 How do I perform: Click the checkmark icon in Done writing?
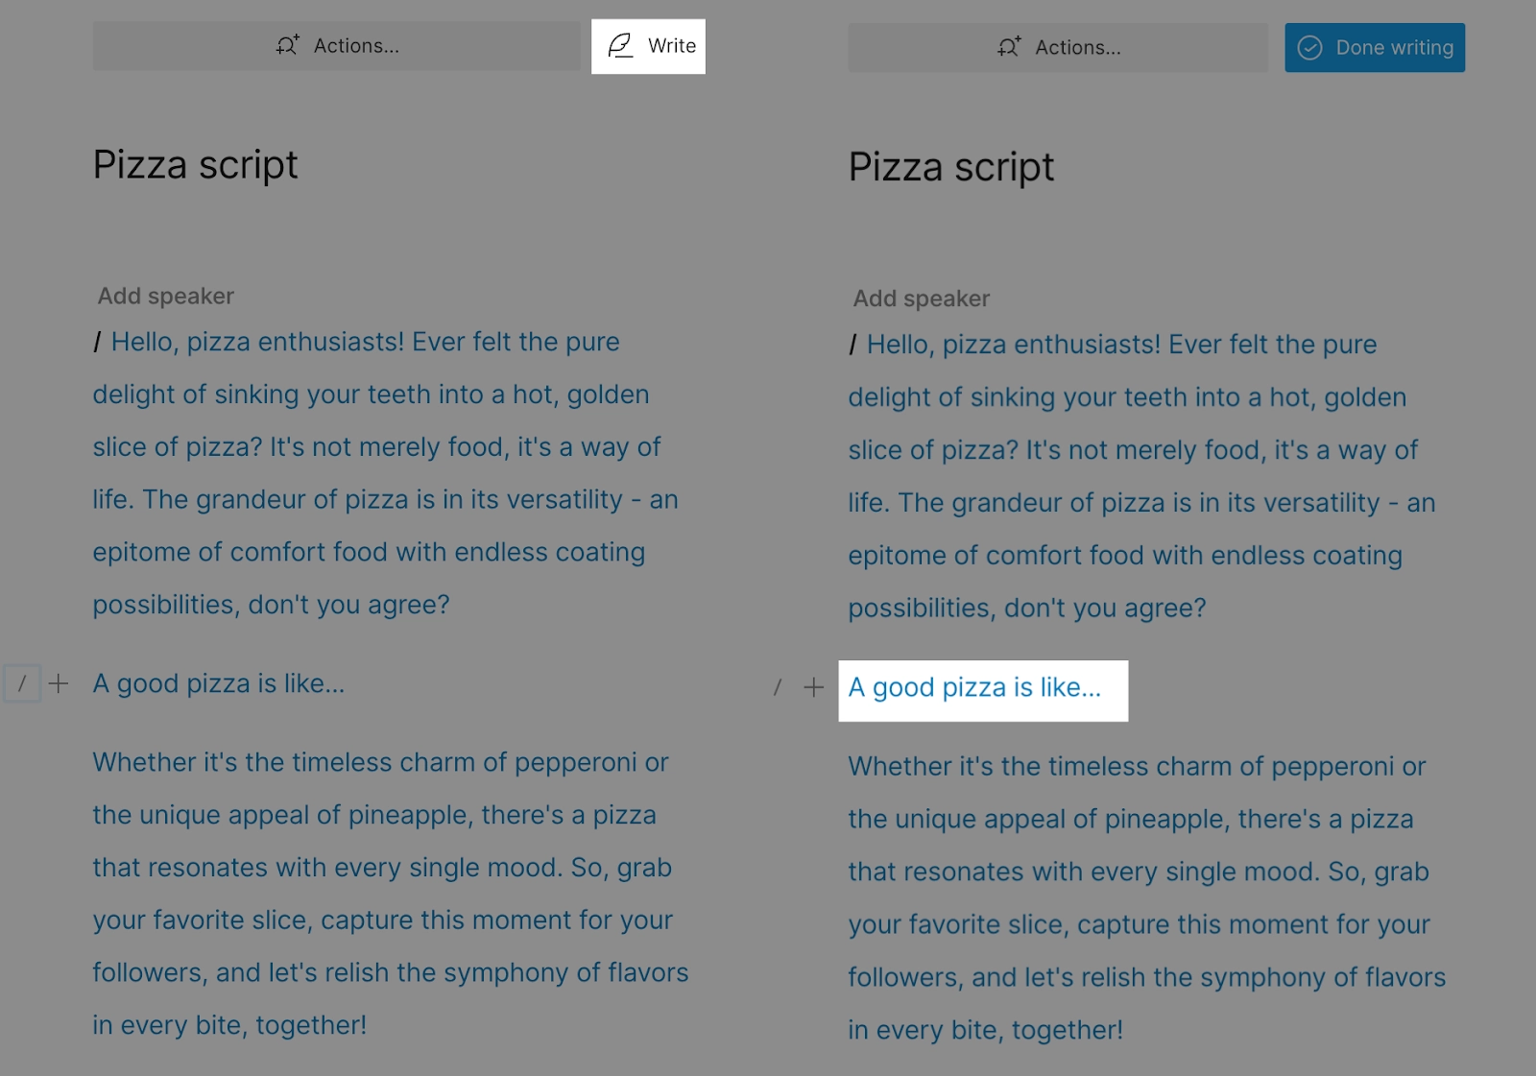(x=1309, y=47)
